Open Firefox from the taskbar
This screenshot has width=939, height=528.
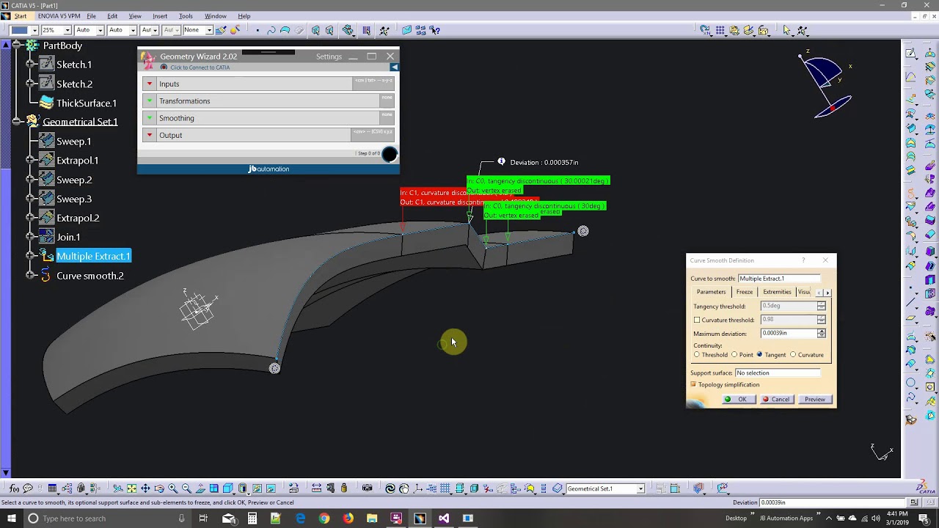click(x=348, y=518)
